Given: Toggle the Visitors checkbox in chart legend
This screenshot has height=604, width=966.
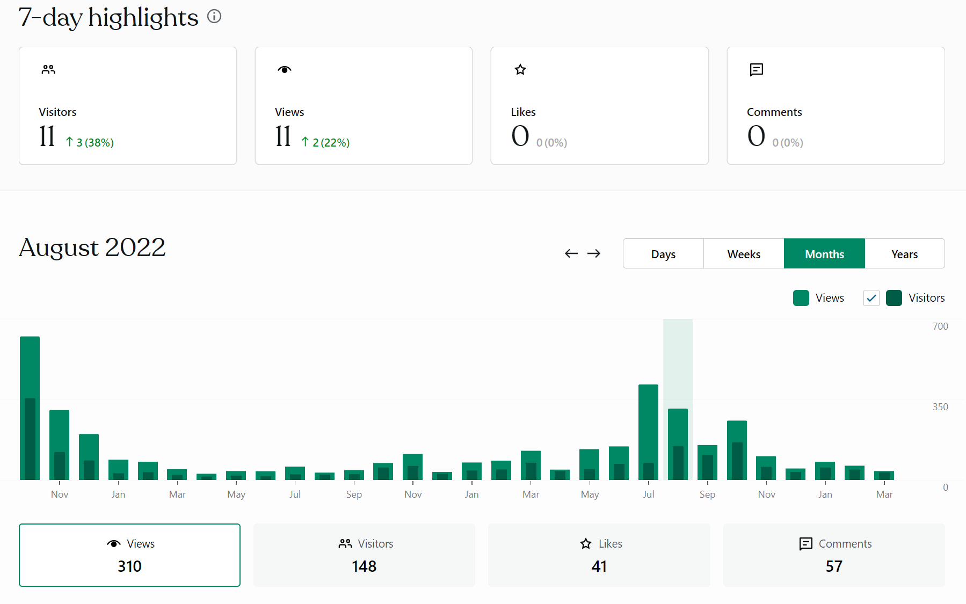Looking at the screenshot, I should point(871,298).
